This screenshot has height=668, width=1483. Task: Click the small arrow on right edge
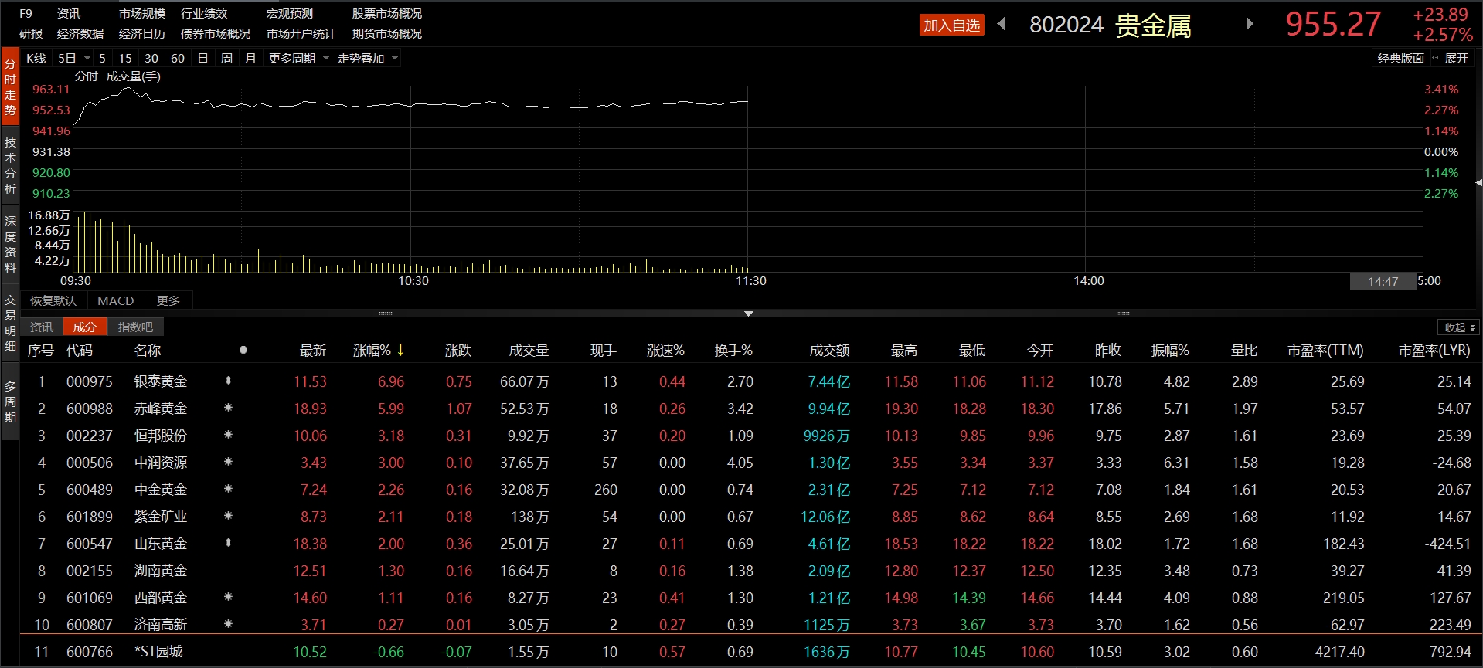1478,183
